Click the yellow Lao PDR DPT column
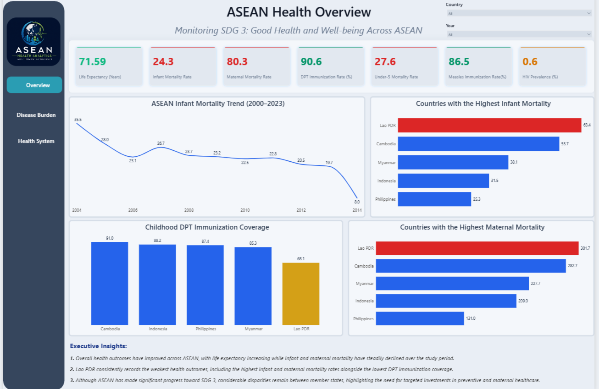 pyautogui.click(x=301, y=294)
